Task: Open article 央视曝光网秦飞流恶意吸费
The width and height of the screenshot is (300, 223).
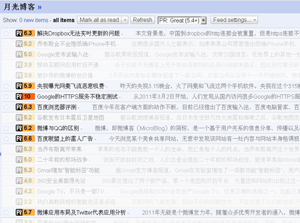Action: [71, 86]
